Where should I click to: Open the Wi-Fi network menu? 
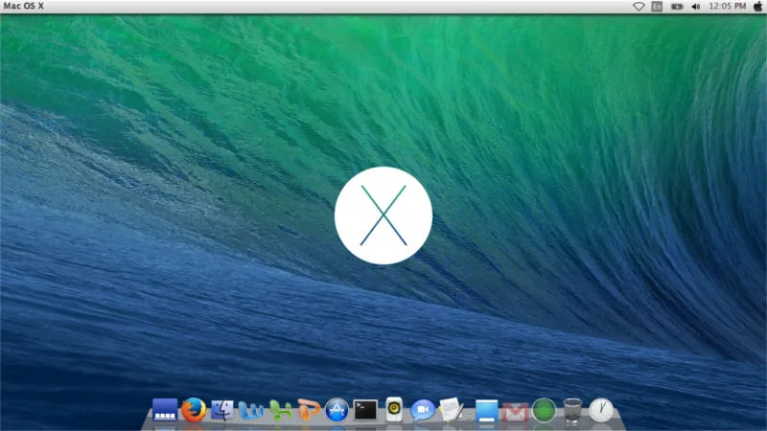coord(639,7)
